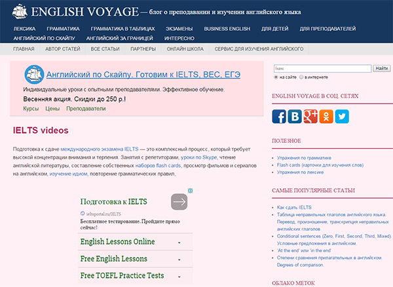Open the Odnoklassniki social icon

click(326, 117)
